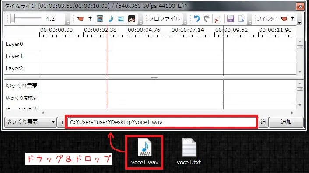Close the タイムライン window

point(300,7)
